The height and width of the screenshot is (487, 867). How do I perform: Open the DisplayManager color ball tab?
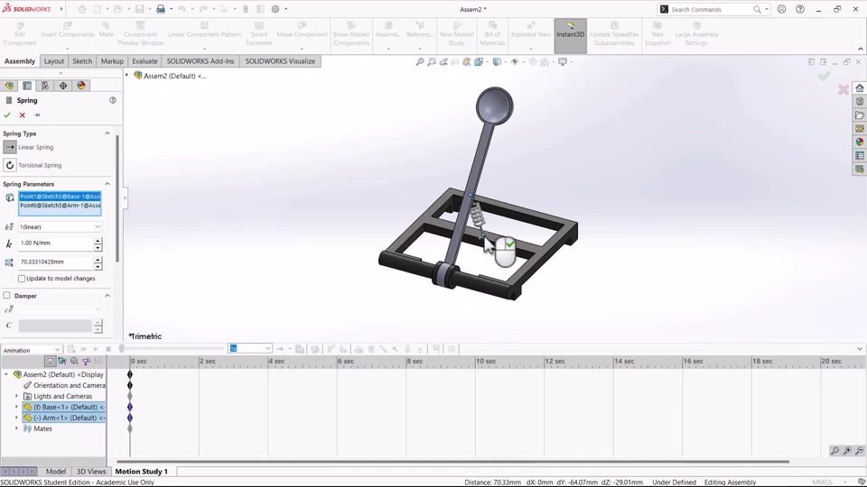click(81, 86)
